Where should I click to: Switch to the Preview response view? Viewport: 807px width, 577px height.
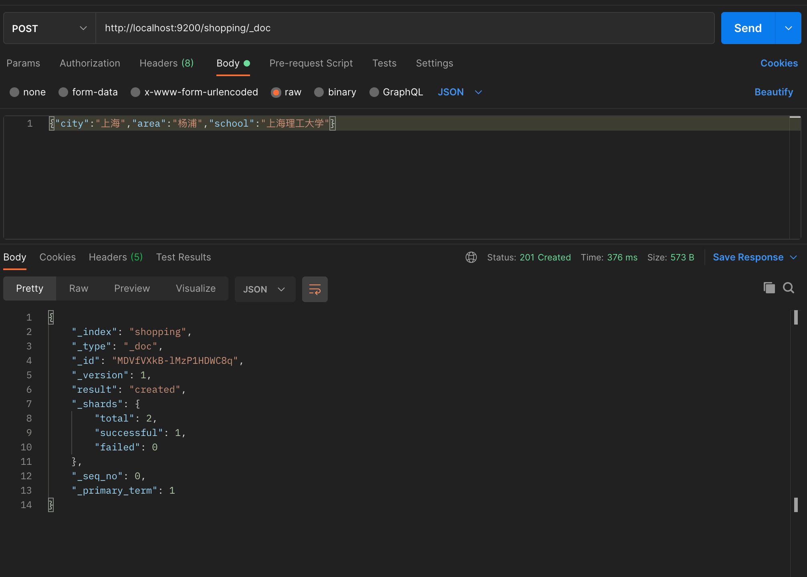132,288
